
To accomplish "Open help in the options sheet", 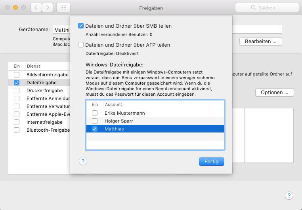I will pos(83,161).
